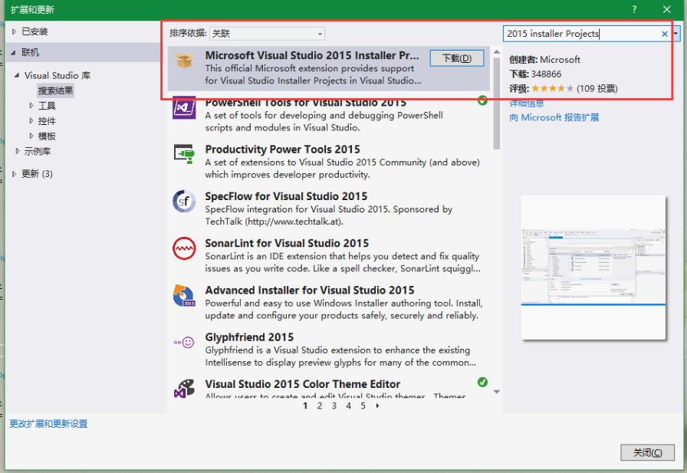Clear the search box with X

tap(664, 34)
